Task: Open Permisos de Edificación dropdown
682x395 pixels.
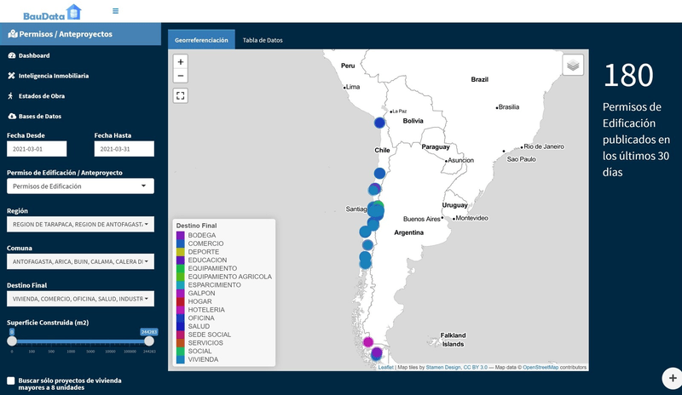Action: click(x=80, y=186)
